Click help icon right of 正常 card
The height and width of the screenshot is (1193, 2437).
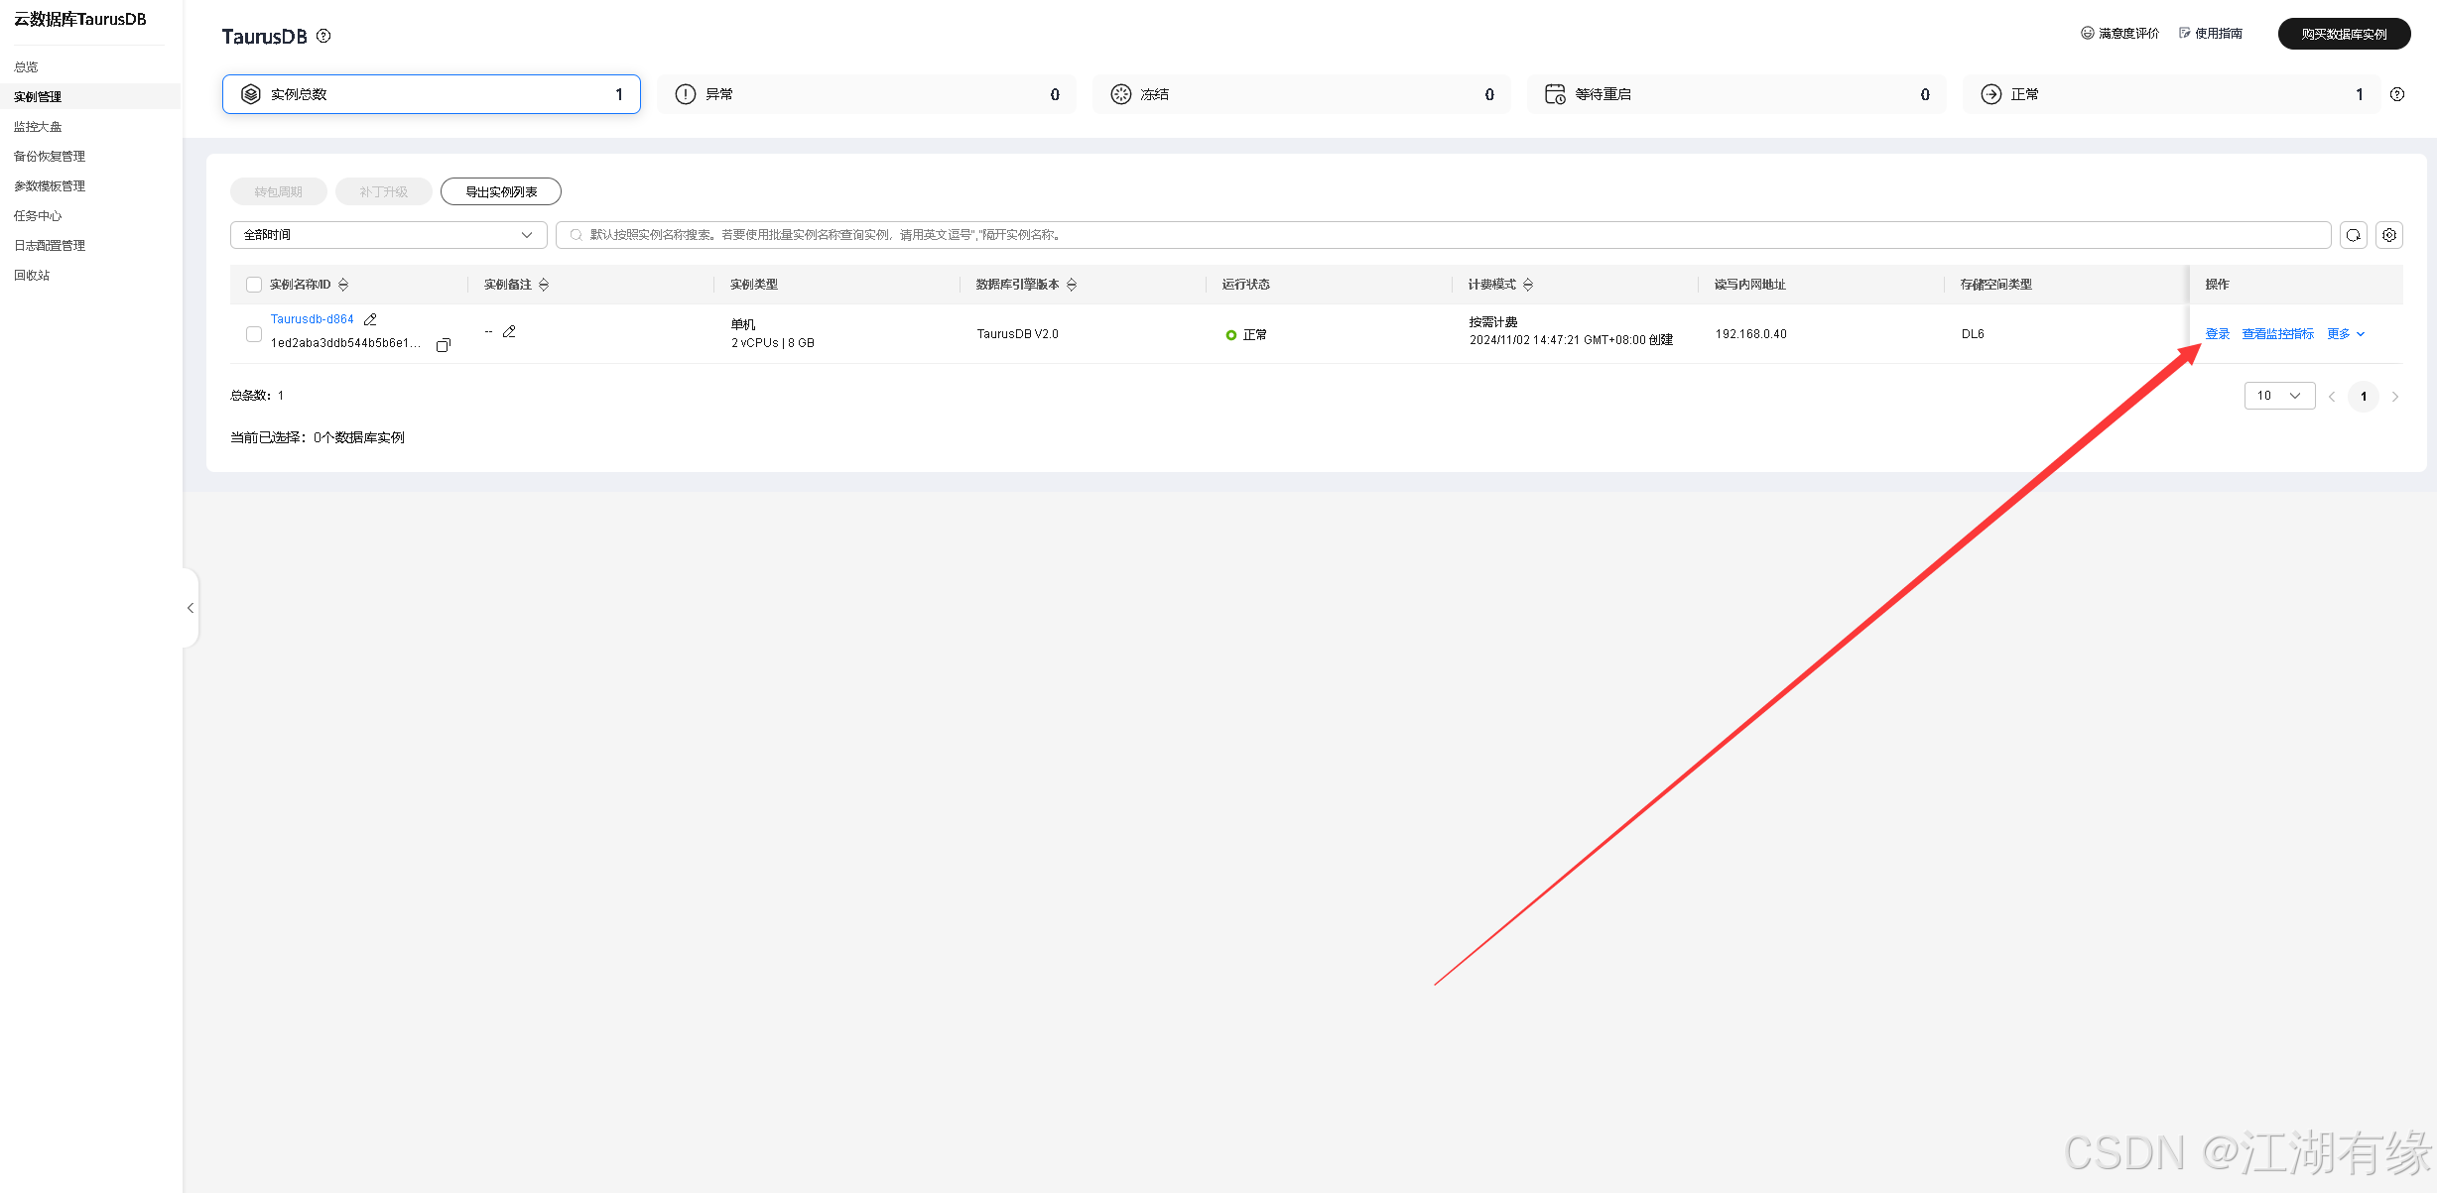click(x=2397, y=94)
